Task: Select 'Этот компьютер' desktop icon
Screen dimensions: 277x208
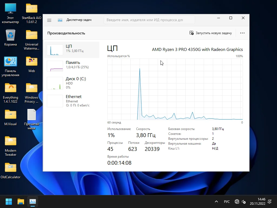Action: (11, 14)
